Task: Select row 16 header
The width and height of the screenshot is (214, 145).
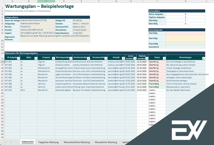Action: click(x=2, y=62)
